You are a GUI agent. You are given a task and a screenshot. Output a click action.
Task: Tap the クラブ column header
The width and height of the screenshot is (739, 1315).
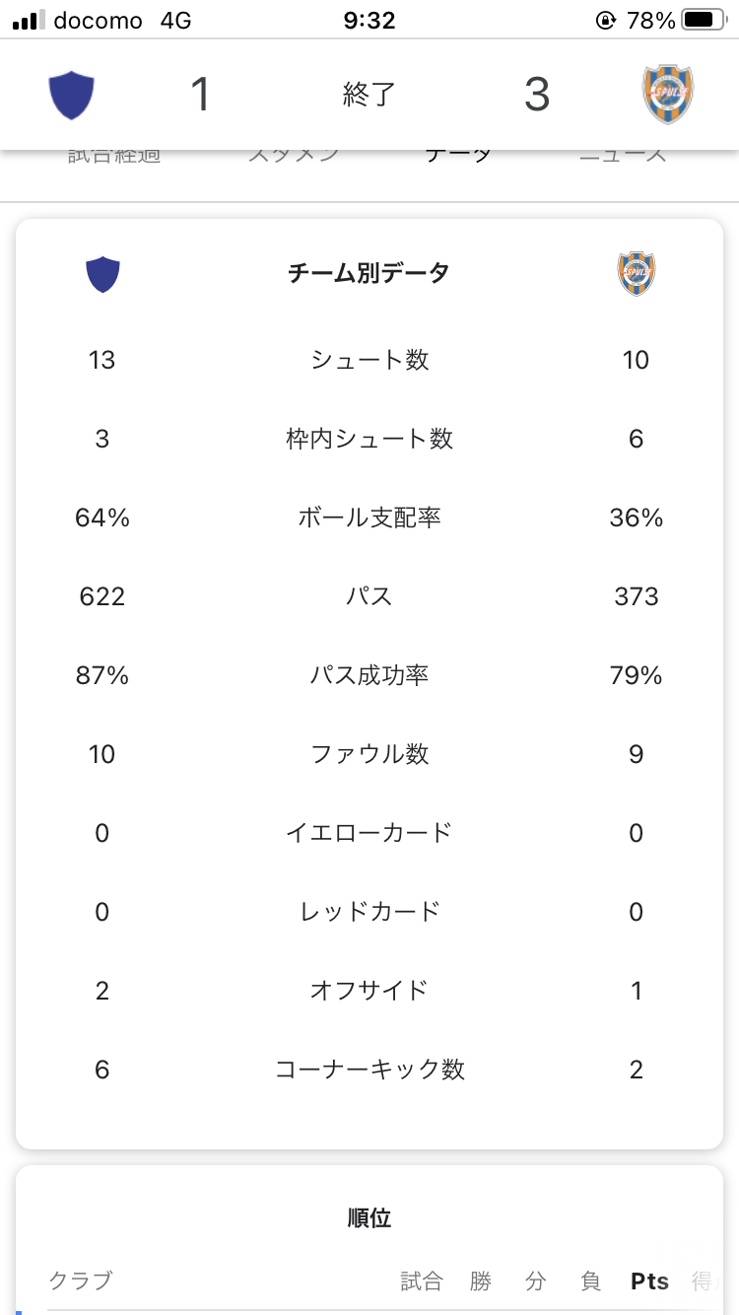80,1281
